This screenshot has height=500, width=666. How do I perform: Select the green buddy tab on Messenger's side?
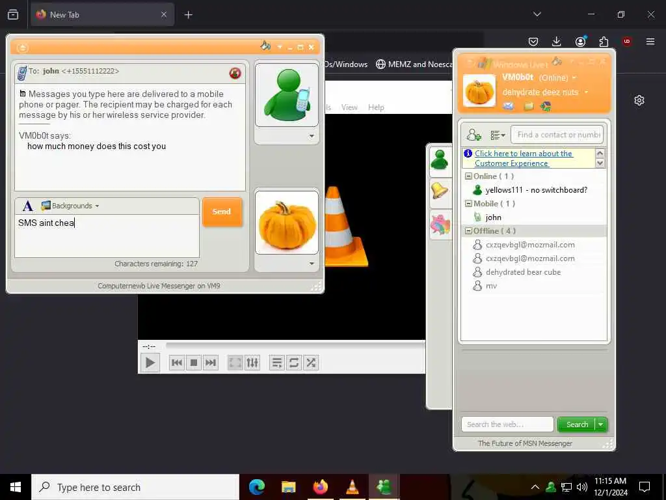(x=440, y=160)
